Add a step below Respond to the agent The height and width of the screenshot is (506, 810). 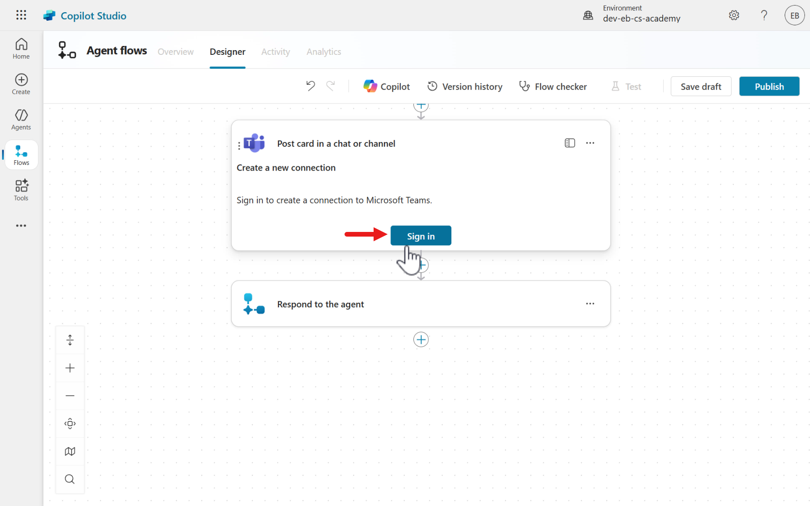[421, 340]
